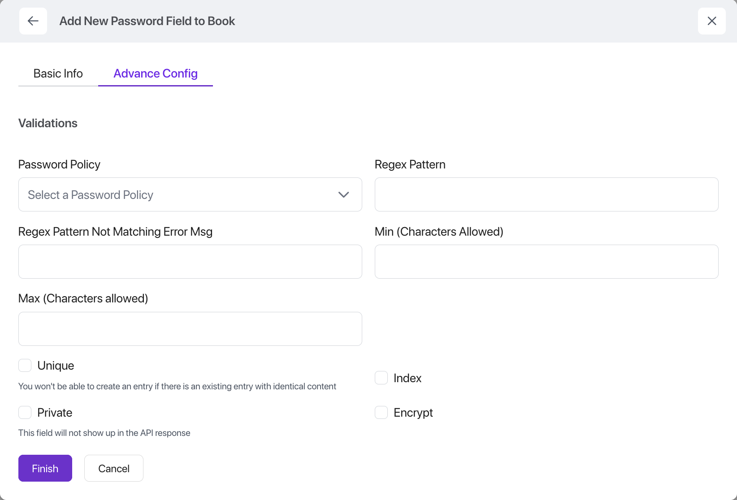Click the dialog title 'Add New Password Field to Book'
Viewport: 737px width, 500px height.
[x=147, y=21]
